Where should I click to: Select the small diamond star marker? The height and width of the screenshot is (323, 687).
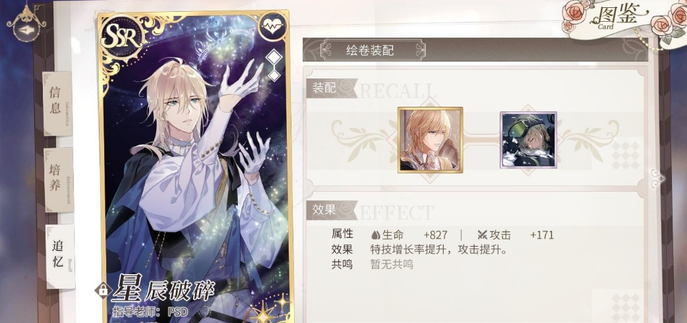pyautogui.click(x=274, y=75)
